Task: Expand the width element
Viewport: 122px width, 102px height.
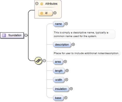Action: (x=66, y=79)
